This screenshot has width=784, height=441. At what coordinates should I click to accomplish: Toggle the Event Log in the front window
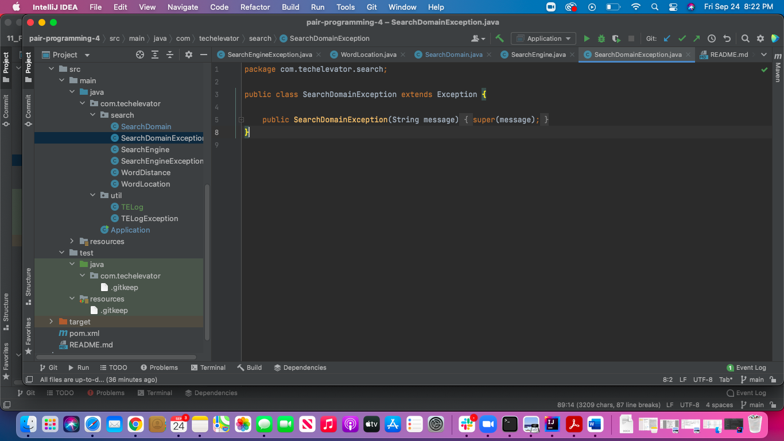pyautogui.click(x=747, y=367)
